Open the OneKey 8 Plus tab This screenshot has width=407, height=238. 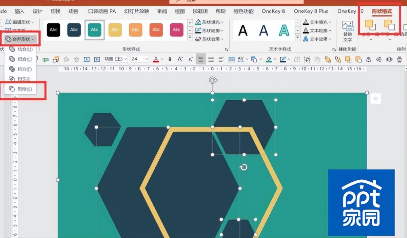pos(311,11)
